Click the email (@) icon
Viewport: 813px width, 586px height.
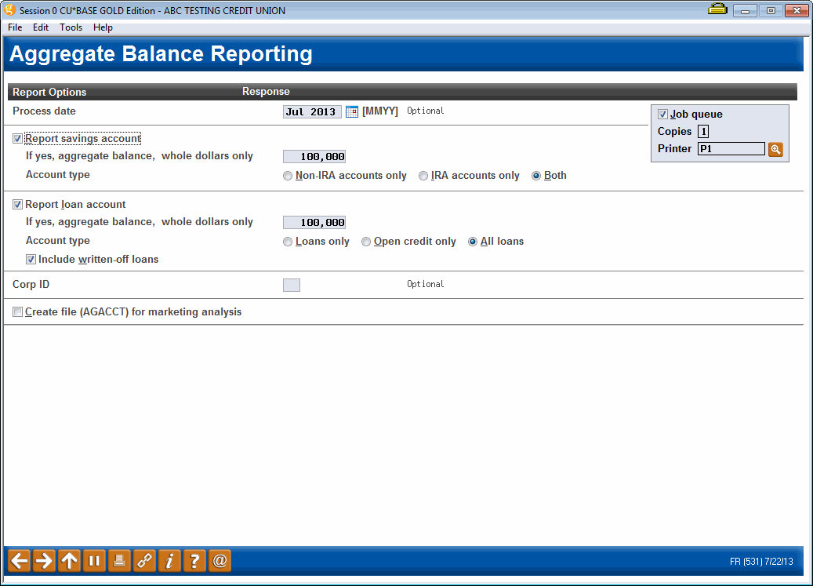click(x=220, y=560)
